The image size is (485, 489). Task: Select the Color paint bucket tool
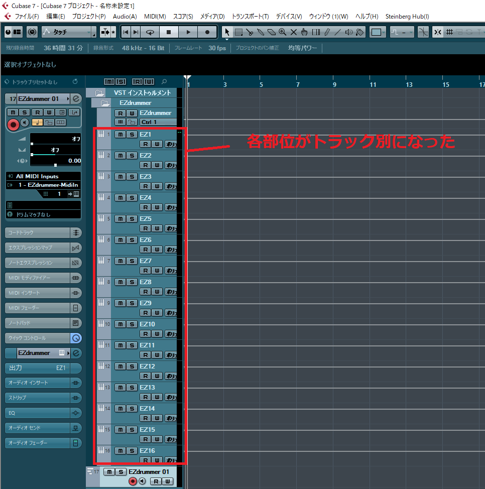(x=360, y=32)
